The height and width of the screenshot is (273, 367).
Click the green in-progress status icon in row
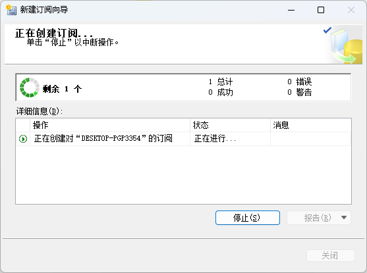pos(23,139)
